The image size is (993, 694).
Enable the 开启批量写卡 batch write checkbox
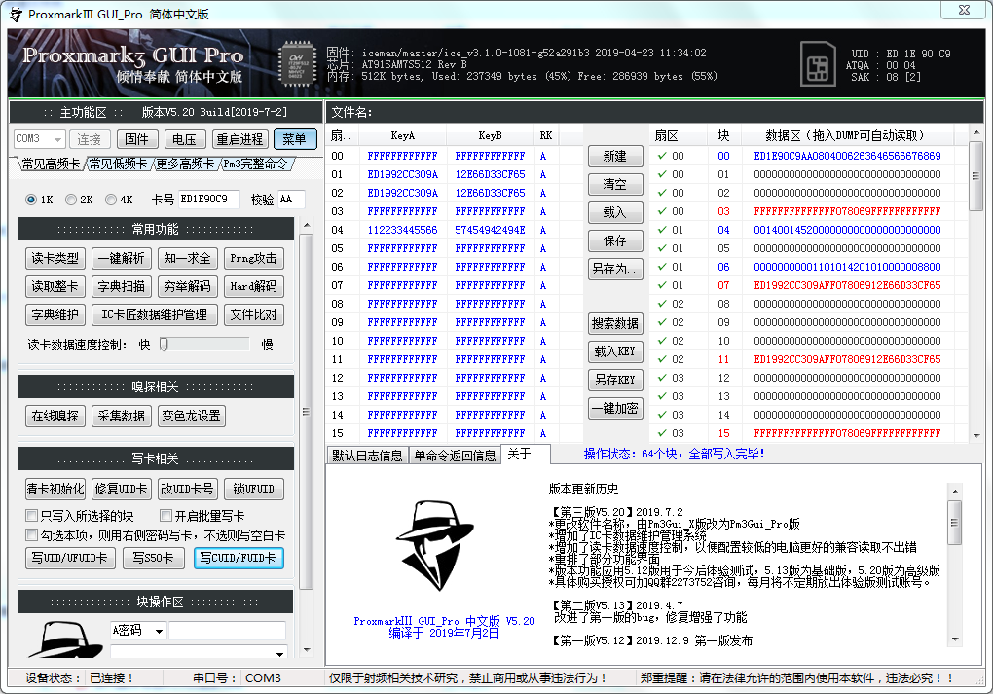[x=165, y=514]
